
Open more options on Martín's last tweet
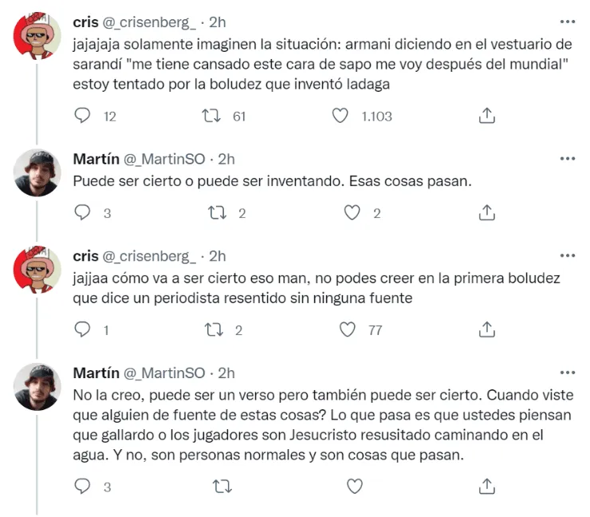(x=567, y=373)
